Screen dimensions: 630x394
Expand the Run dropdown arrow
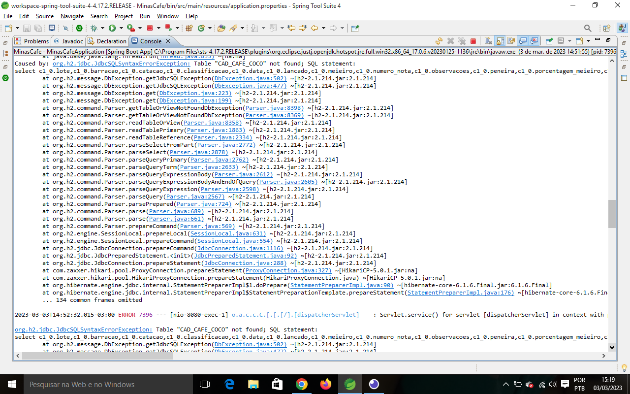click(121, 28)
